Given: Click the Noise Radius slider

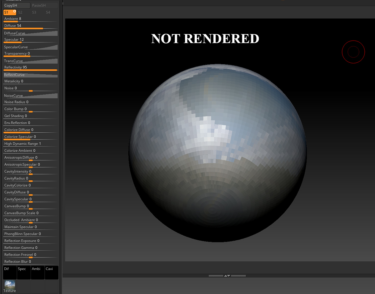Looking at the screenshot, I should pyautogui.click(x=31, y=102).
